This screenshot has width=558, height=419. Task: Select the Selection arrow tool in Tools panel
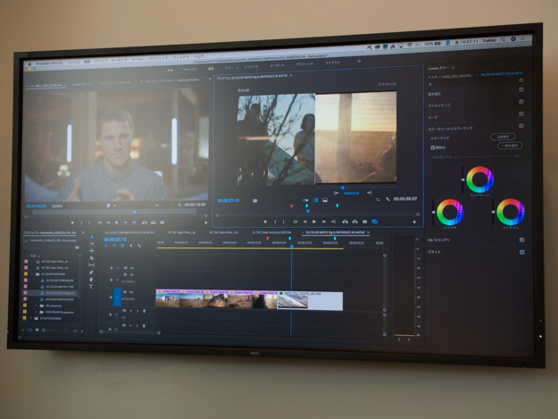(92, 237)
